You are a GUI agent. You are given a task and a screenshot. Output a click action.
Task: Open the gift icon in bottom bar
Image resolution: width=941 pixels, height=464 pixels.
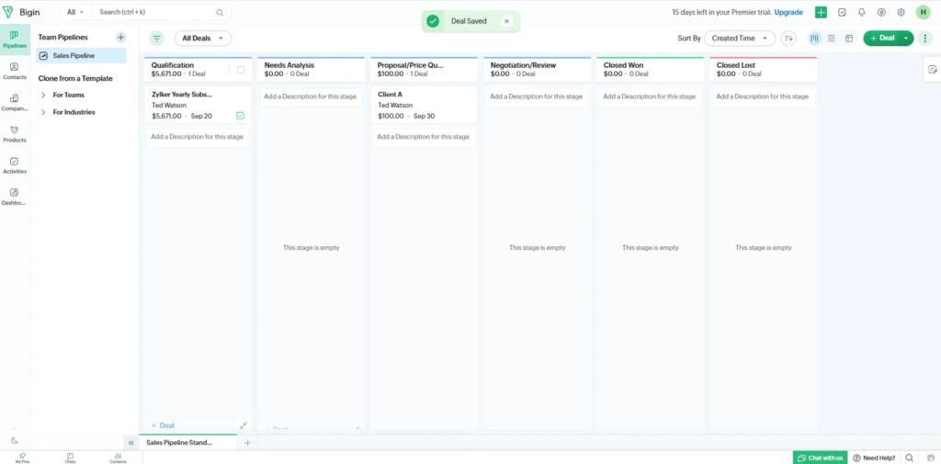[x=930, y=458]
